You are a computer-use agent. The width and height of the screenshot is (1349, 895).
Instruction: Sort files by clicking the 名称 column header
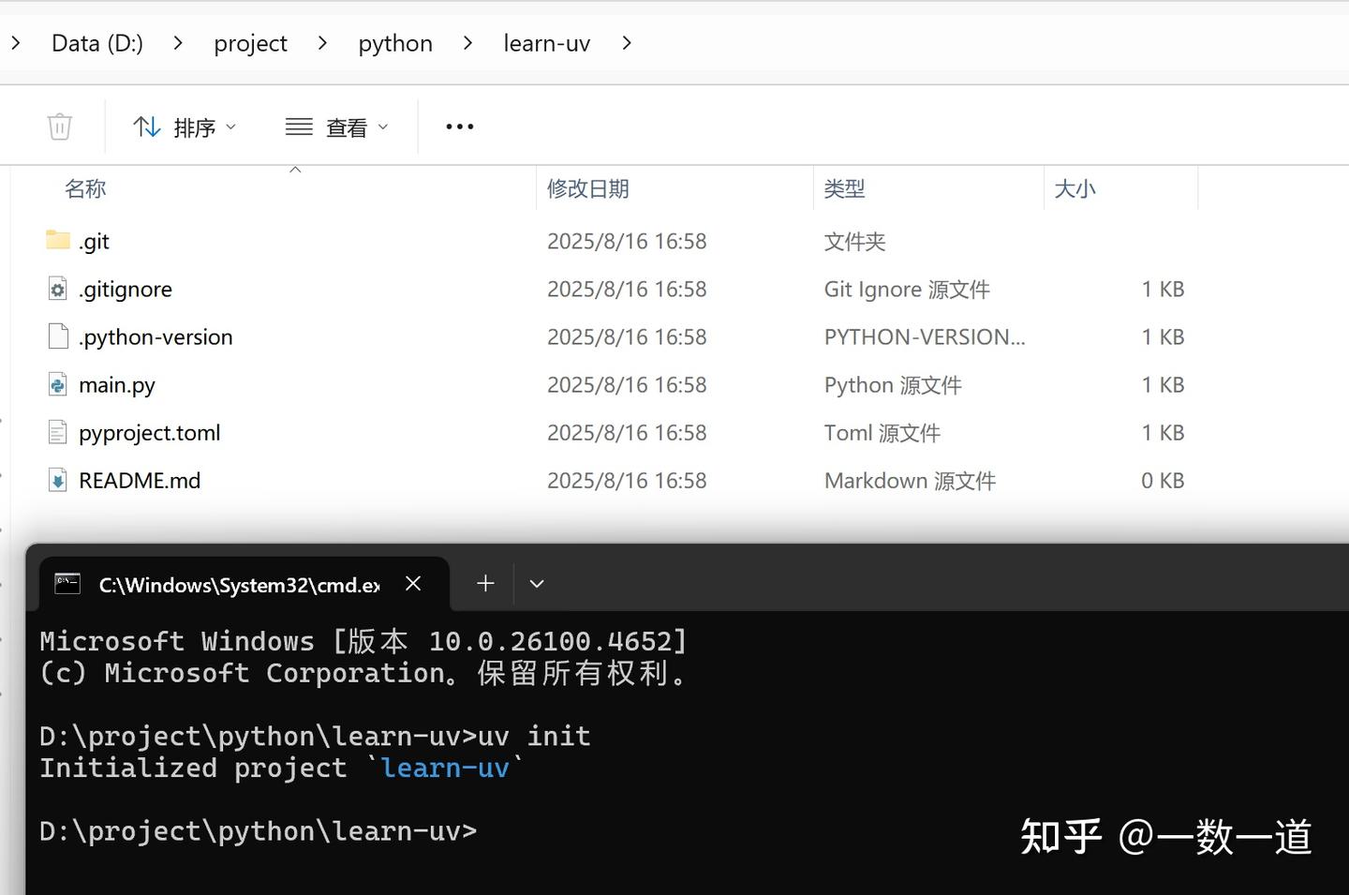click(x=85, y=188)
